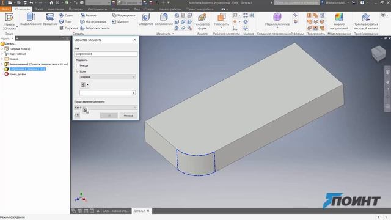The image size is (391, 220).
Task: Click the highlighted fillet face on the model
Action: click(x=195, y=163)
